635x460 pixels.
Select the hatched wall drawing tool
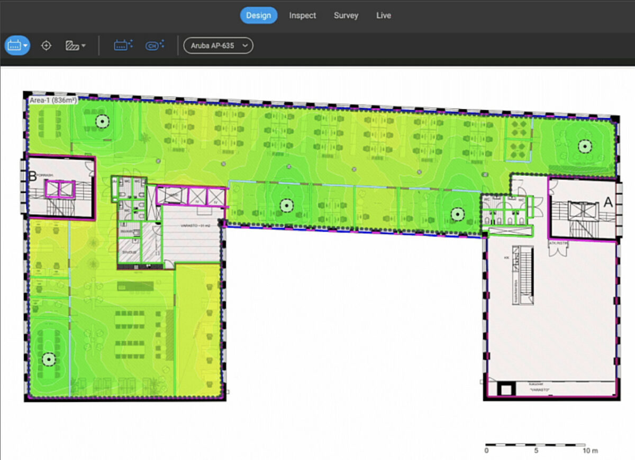coord(71,45)
